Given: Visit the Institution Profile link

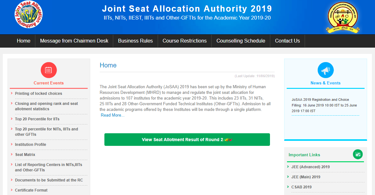Looking at the screenshot, I should coord(31,145).
